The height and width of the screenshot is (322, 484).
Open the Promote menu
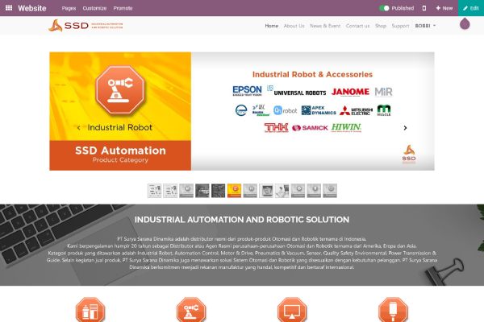[x=123, y=7]
